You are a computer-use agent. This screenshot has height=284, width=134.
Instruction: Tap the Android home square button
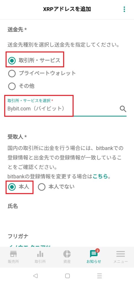point(67,276)
